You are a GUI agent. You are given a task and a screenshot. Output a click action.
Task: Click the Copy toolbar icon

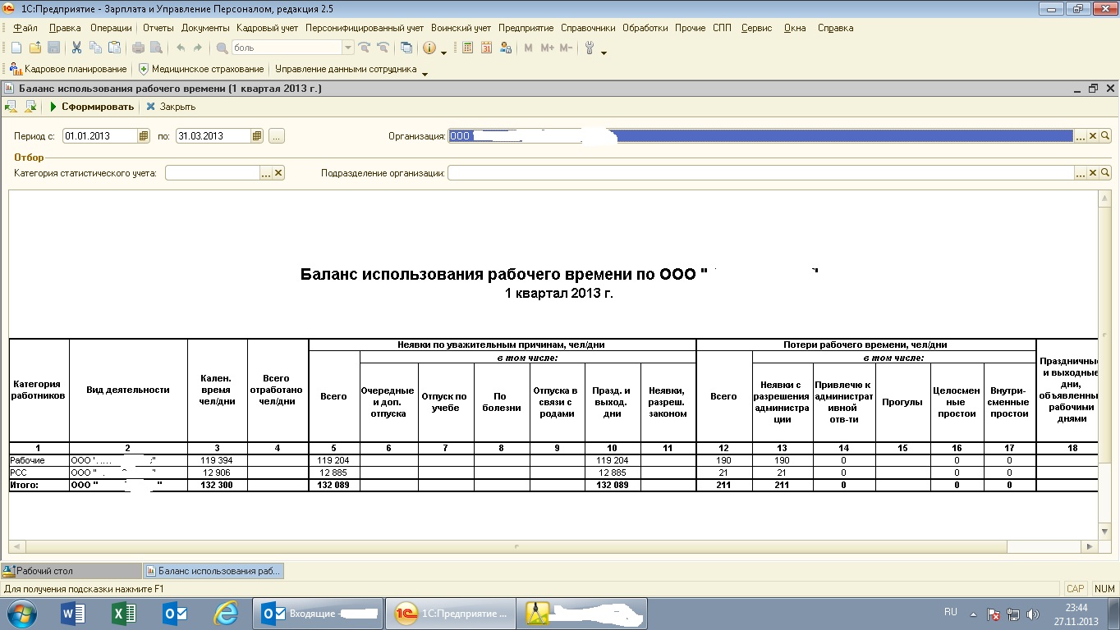[x=95, y=48]
